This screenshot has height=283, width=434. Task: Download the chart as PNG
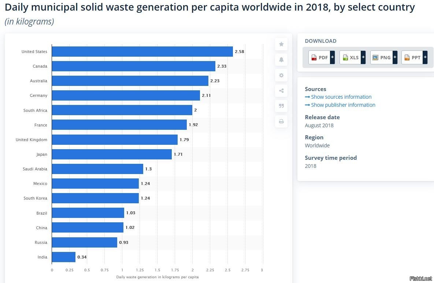tap(381, 57)
